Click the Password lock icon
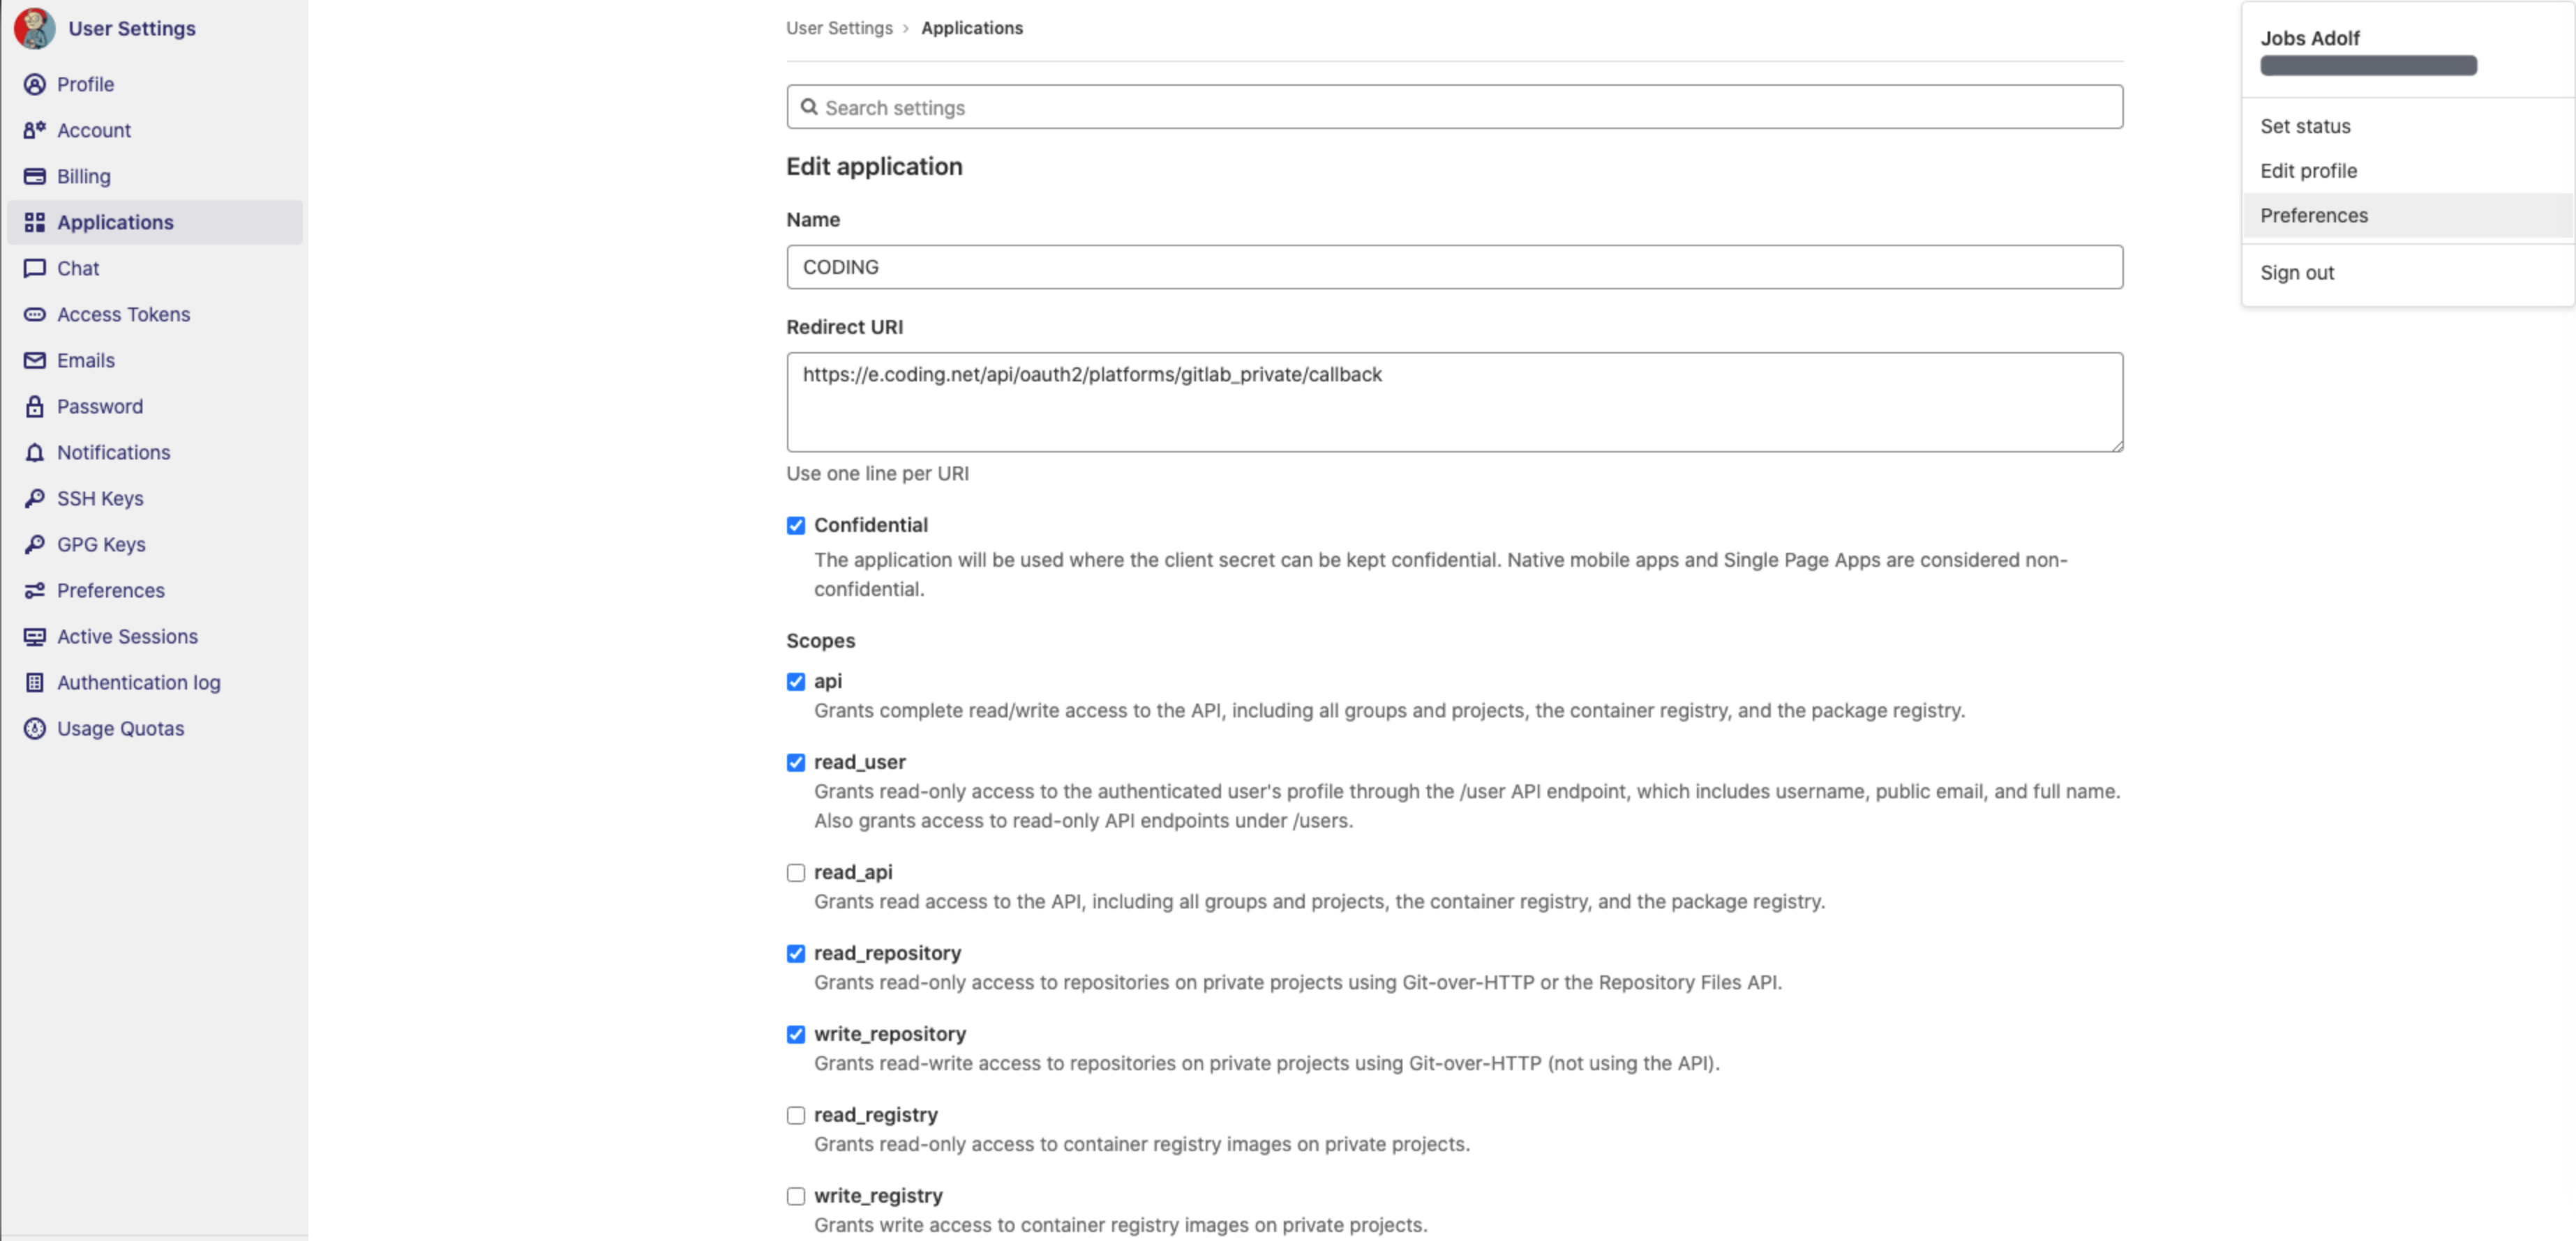This screenshot has width=2576, height=1241. coord(34,406)
